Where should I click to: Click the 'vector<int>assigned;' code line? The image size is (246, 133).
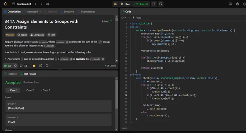[155, 51]
